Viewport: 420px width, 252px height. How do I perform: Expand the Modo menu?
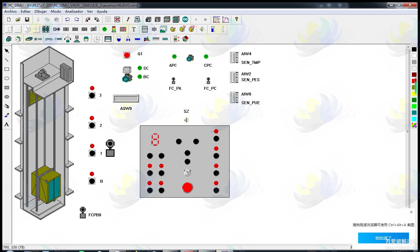56,12
